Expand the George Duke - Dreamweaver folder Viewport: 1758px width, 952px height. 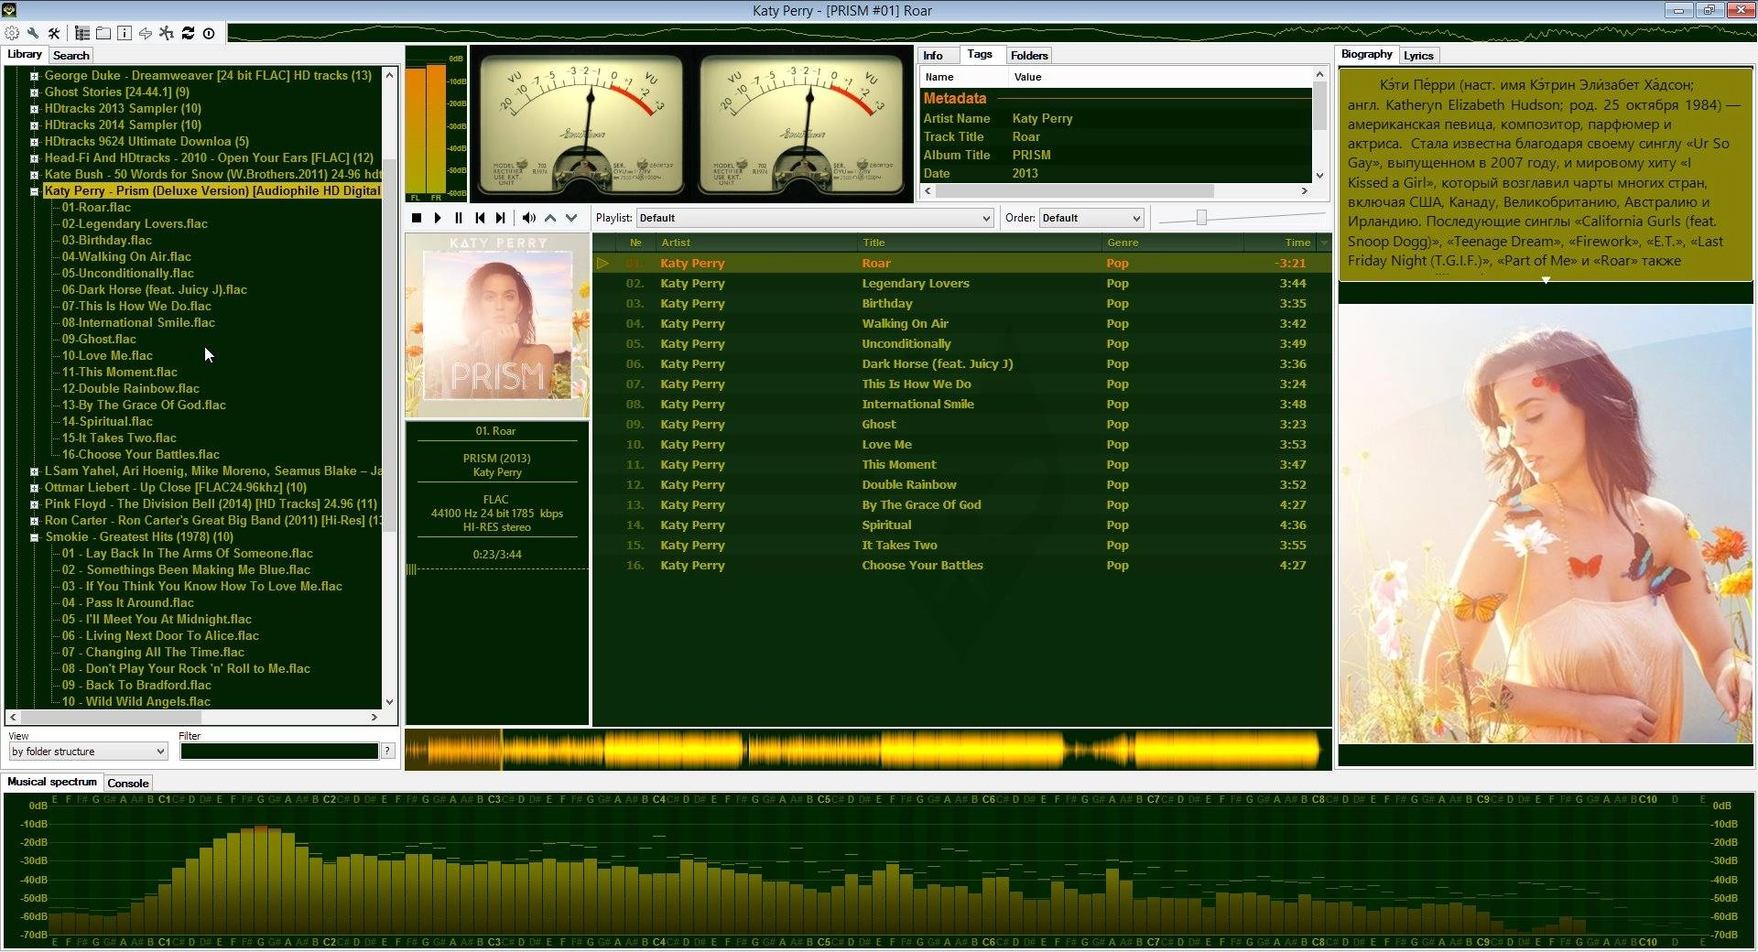coord(34,76)
